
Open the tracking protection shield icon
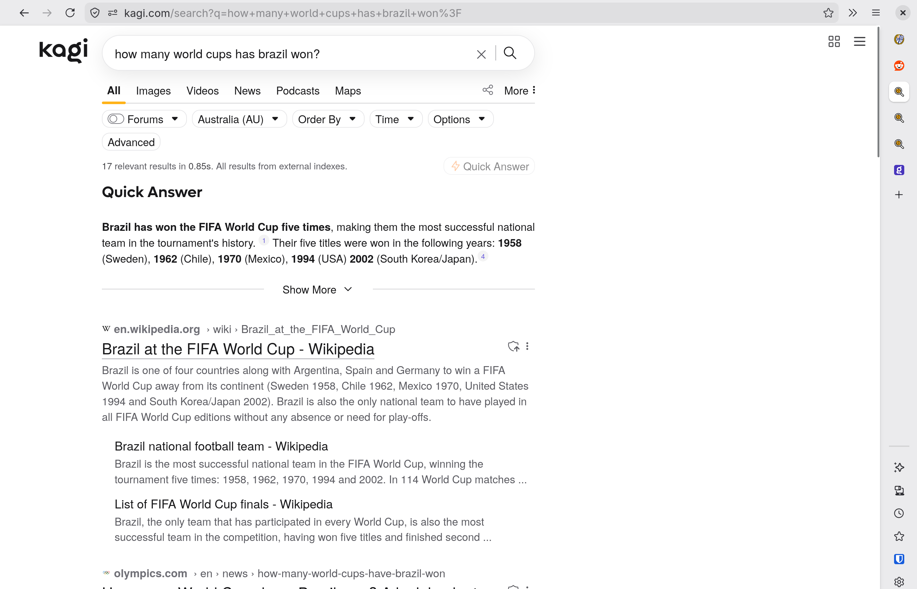tap(95, 13)
